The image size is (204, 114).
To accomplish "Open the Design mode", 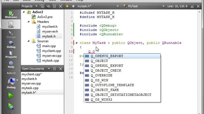I will click(11, 35).
